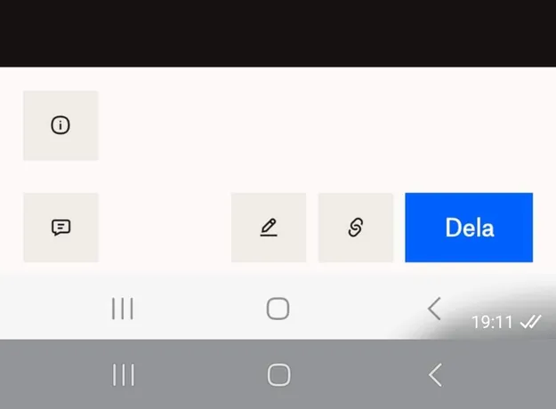Tap recent-apps bars in the gray navigation bar

coord(124,374)
